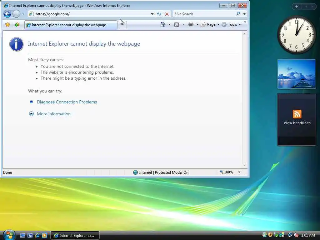Viewport: 320px width, 240px height.
Task: Click Switch between windows quick launch icon
Action: coord(30,236)
